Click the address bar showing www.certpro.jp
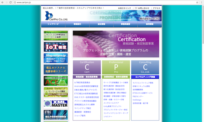 point(104,2)
